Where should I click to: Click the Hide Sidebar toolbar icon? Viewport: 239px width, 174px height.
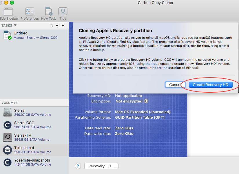8,12
